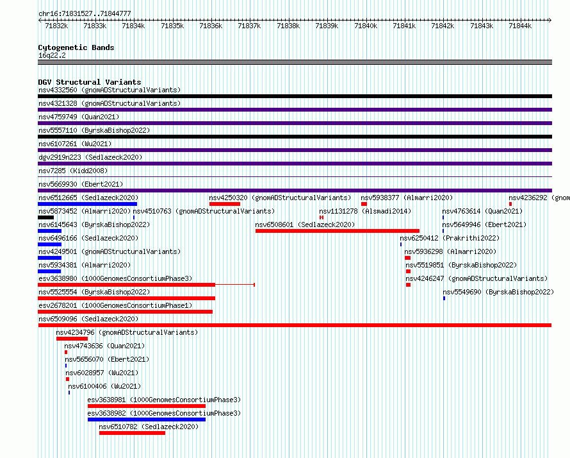The width and height of the screenshot is (570, 458).
Task: Click nsv6107261 (Wu2021) label
Action: pyautogui.click(x=75, y=144)
